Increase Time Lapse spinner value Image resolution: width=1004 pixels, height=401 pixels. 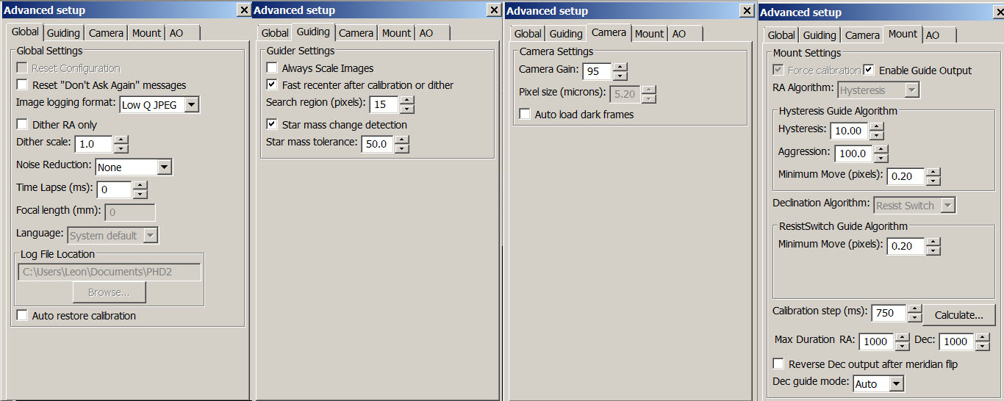(140, 185)
